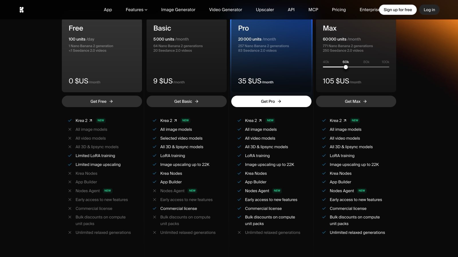The height and width of the screenshot is (257, 458).
Task: Click the Max plan units slider handle
Action: pos(346,67)
